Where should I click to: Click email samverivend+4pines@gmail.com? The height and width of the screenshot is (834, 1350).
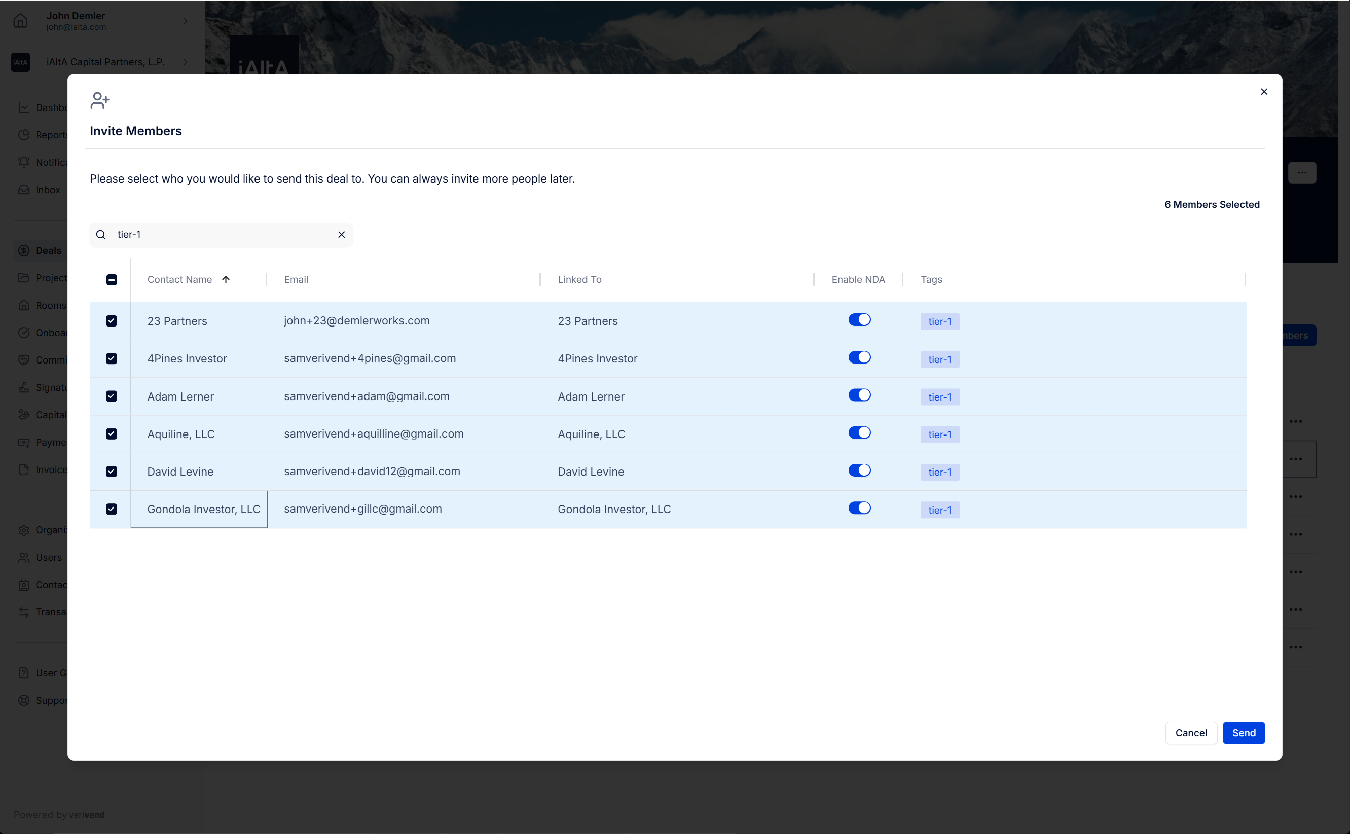[370, 358]
